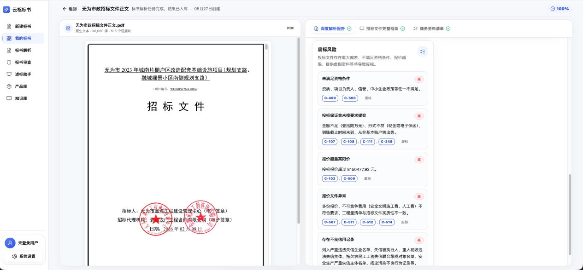Open 新建标书 in the sidebar
This screenshot has width=583, height=270.
pos(23,26)
